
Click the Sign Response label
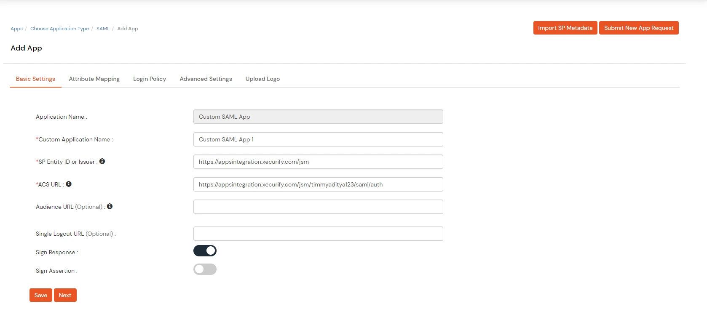coord(57,252)
